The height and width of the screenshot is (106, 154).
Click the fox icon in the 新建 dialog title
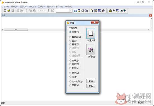pyautogui.click(x=68, y=23)
